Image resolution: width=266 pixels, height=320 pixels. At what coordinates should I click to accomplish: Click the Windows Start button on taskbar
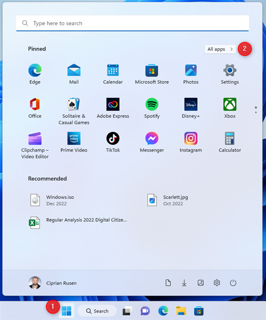coord(66,311)
